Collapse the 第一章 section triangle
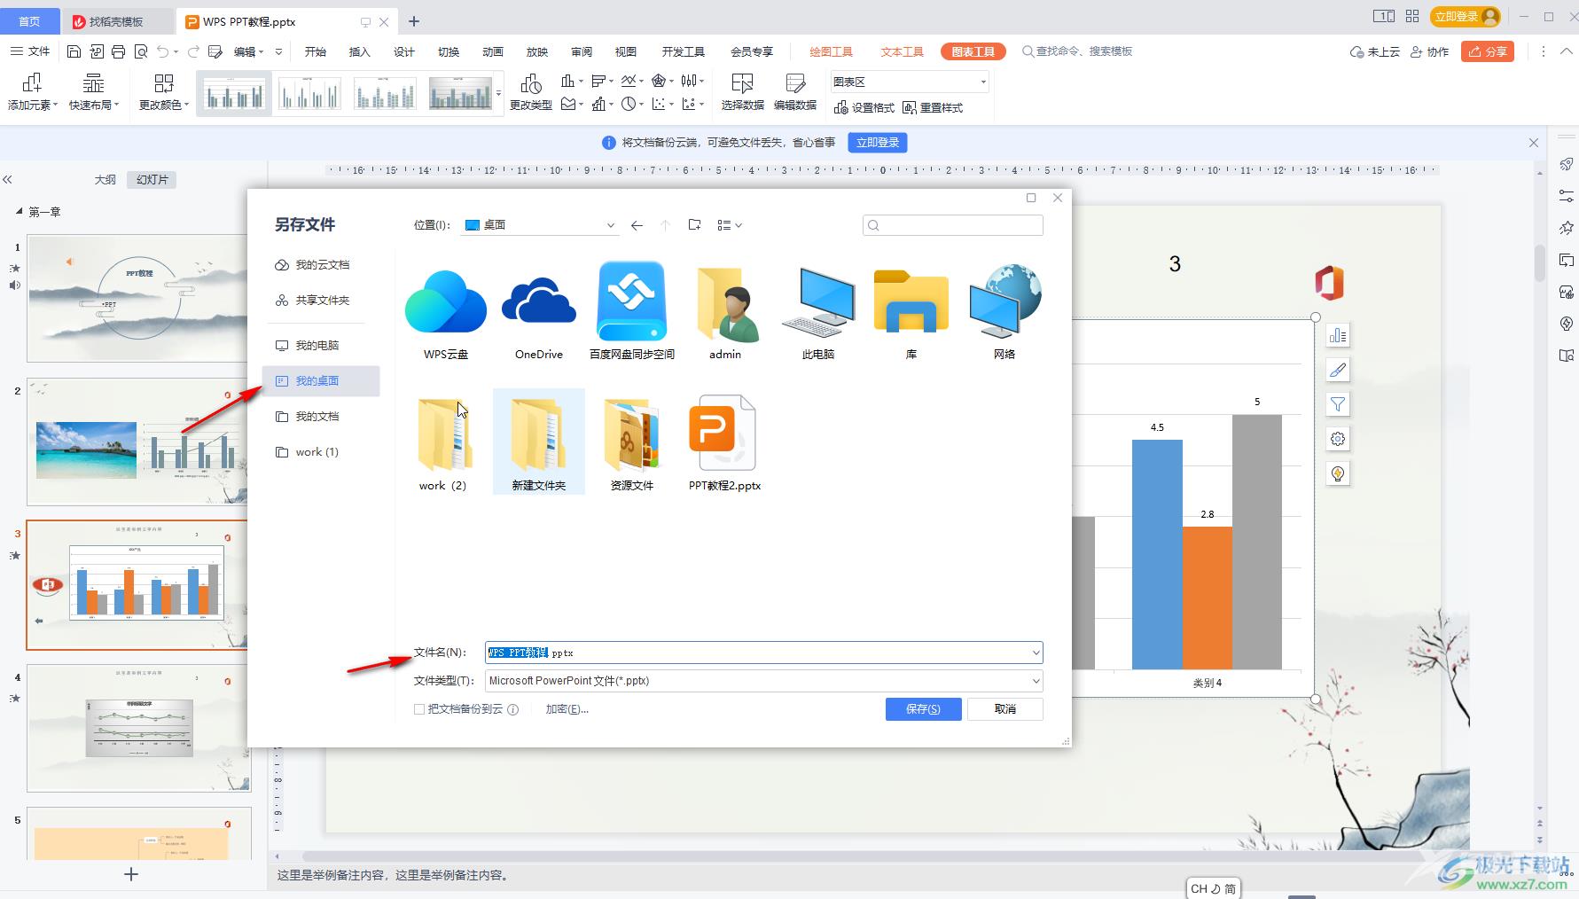The image size is (1579, 899). 20,212
